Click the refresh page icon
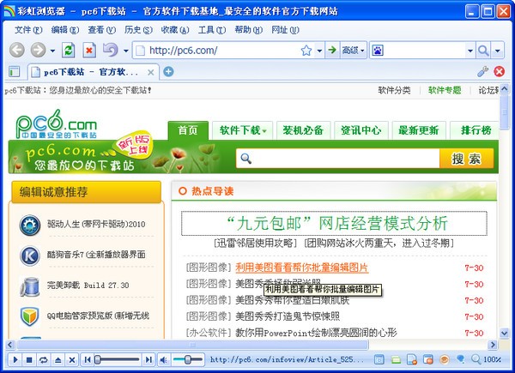 69,51
